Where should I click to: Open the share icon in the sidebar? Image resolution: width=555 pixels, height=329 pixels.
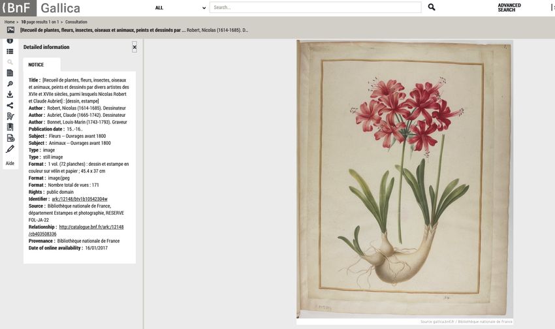(10, 105)
